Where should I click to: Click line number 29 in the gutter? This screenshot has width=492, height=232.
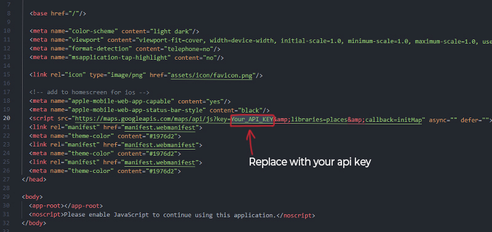coord(7,197)
